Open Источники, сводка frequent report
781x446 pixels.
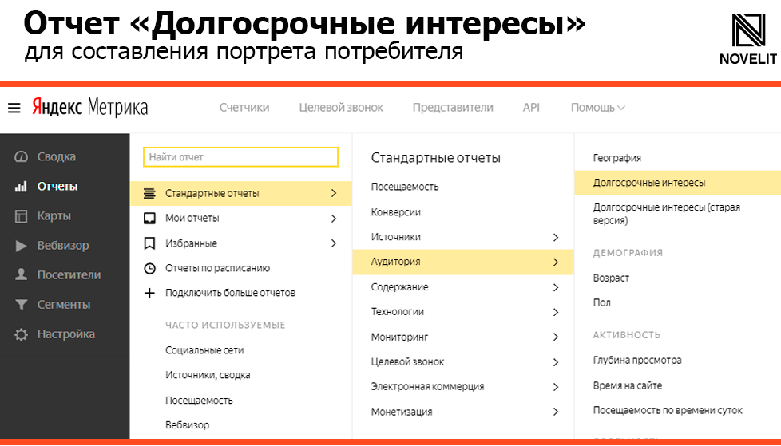click(208, 375)
